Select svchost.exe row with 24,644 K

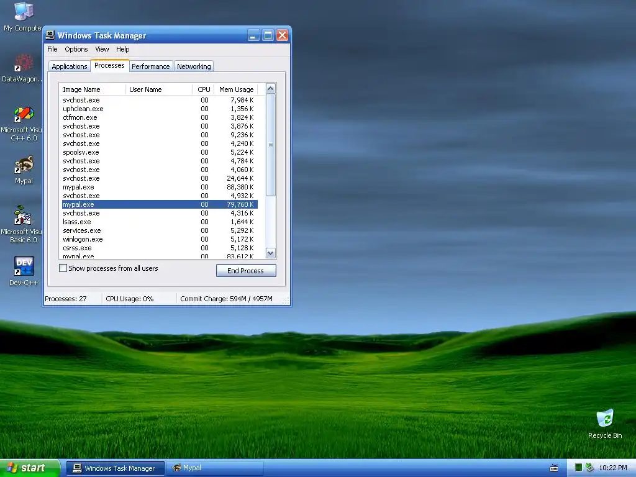(160, 178)
